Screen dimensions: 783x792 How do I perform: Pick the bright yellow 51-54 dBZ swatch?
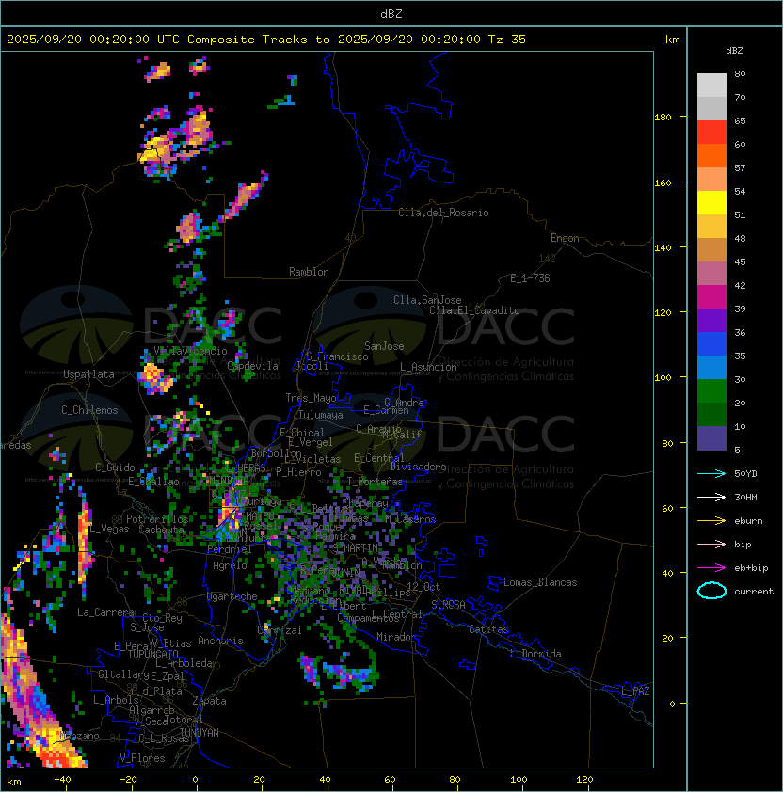tap(711, 203)
